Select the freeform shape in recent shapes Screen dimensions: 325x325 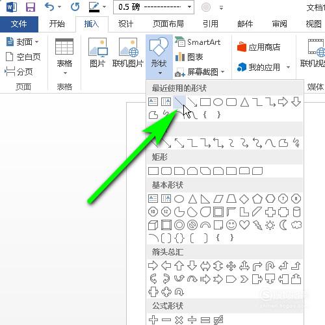point(153,115)
